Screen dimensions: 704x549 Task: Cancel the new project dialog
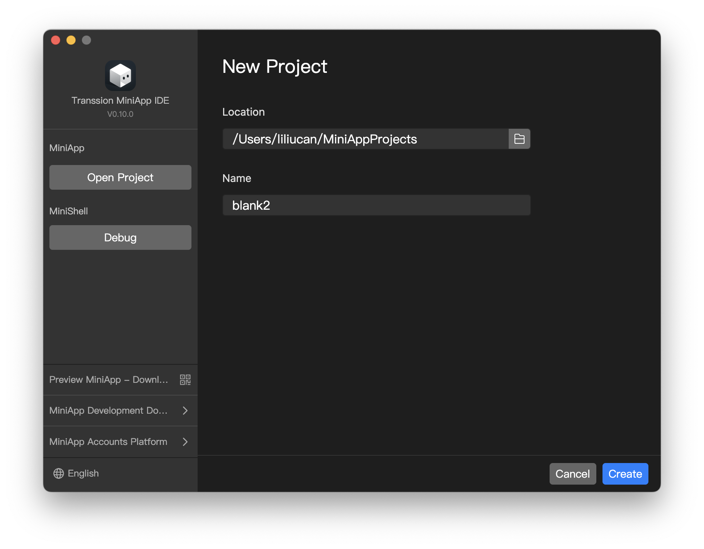[573, 474]
